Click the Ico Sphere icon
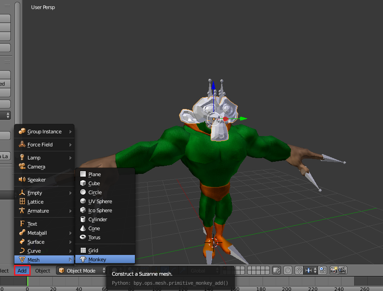 pyautogui.click(x=83, y=210)
